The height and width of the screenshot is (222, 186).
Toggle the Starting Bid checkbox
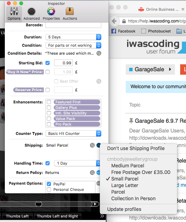click(48, 63)
